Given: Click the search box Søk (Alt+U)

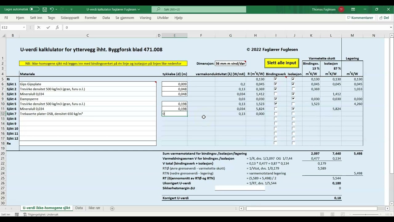Looking at the screenshot, I should click(x=199, y=10).
